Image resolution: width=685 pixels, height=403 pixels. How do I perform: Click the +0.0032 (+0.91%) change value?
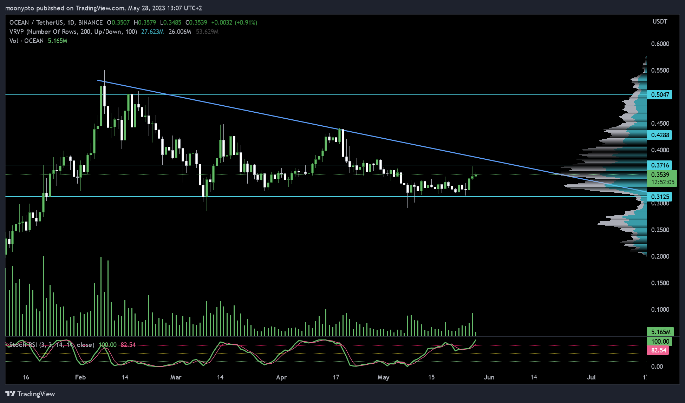[234, 22]
